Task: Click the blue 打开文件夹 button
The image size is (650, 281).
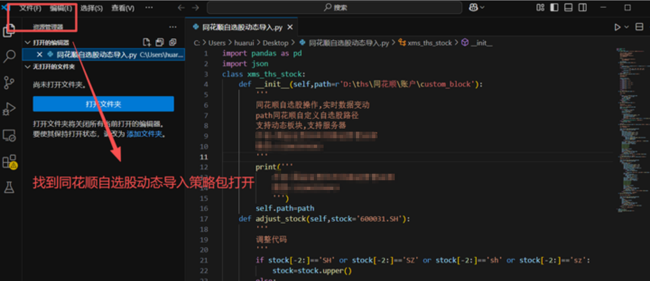Action: pyautogui.click(x=103, y=104)
